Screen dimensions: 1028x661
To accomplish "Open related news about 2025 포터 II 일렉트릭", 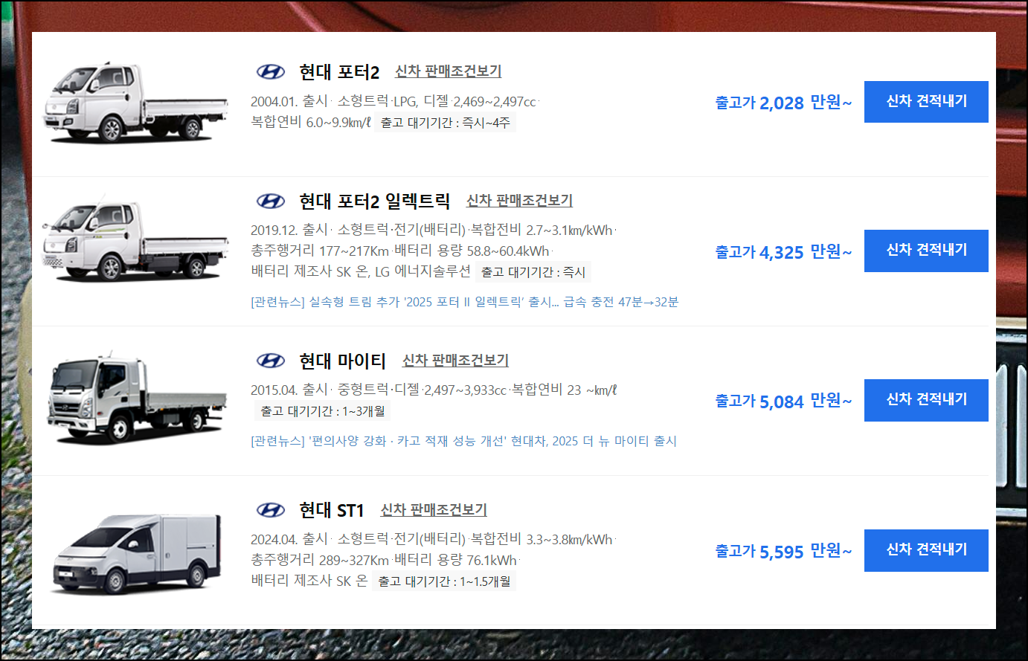I will click(x=465, y=302).
